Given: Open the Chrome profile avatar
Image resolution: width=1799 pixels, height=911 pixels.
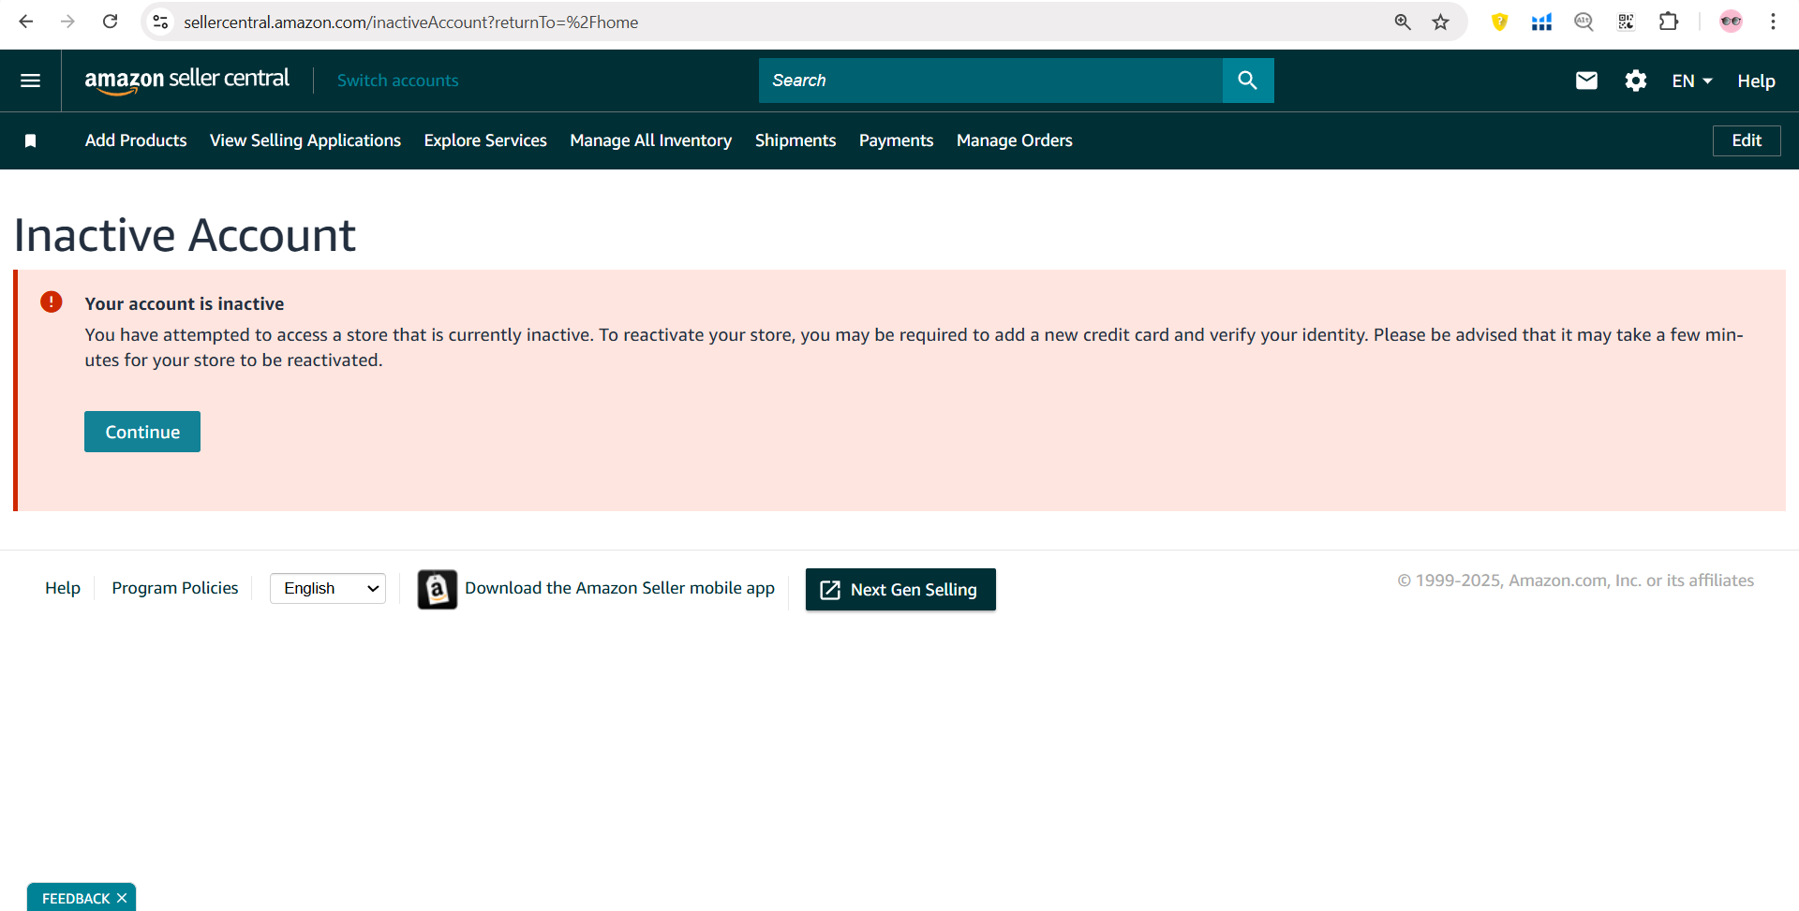Looking at the screenshot, I should [1731, 22].
